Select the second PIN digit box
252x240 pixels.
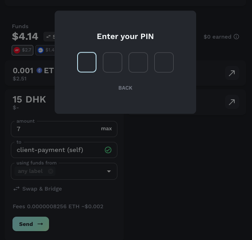(113, 62)
